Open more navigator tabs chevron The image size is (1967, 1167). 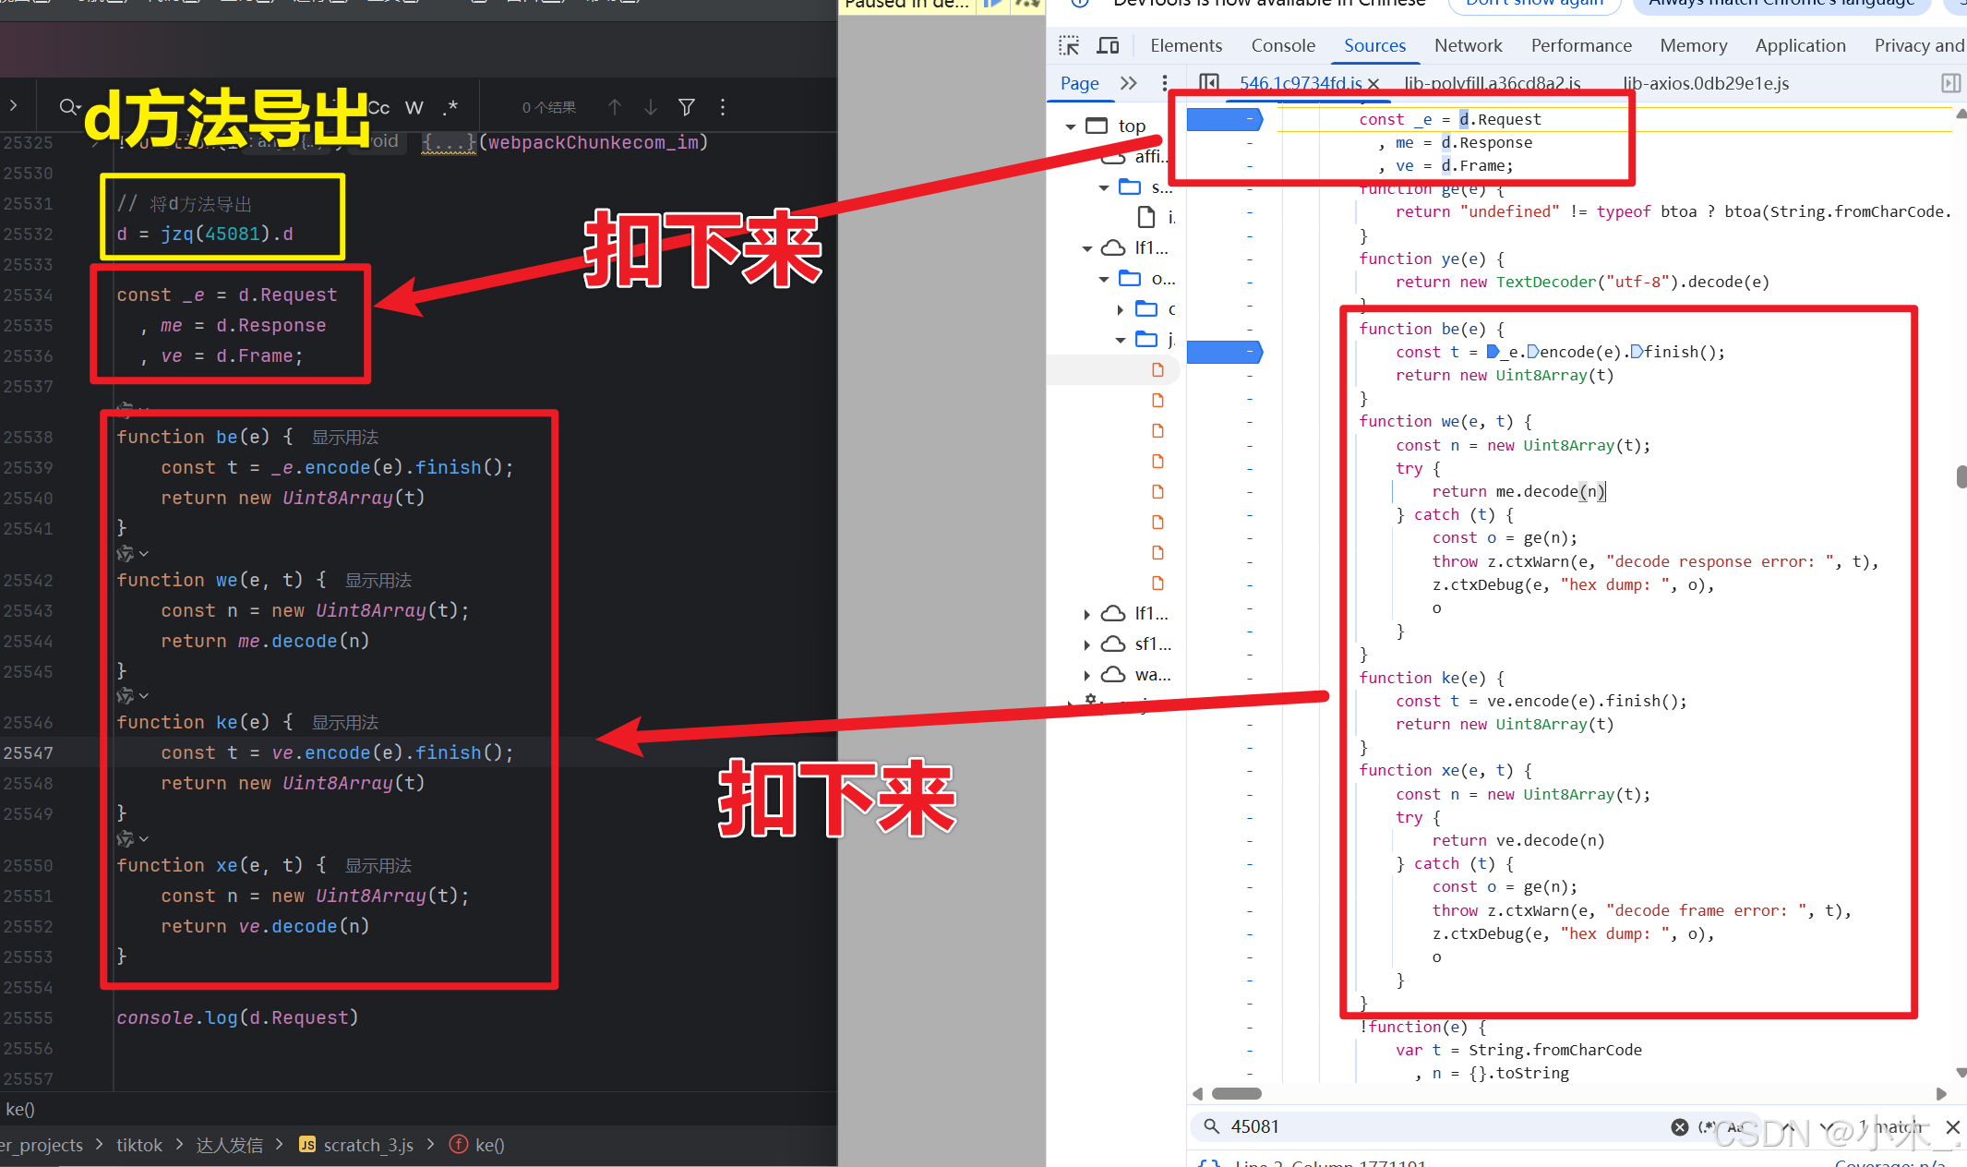1128,83
